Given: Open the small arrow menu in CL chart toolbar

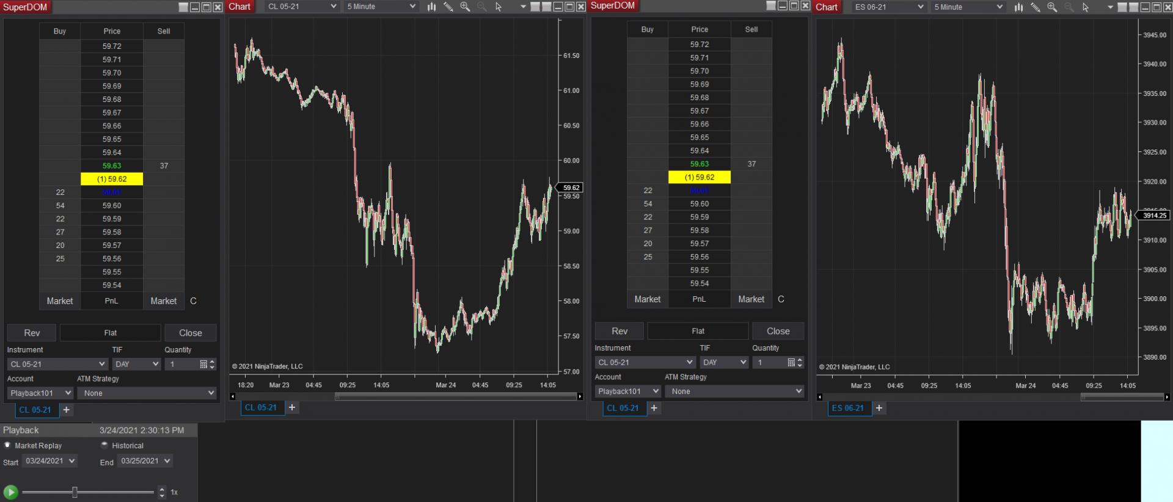Looking at the screenshot, I should point(523,7).
